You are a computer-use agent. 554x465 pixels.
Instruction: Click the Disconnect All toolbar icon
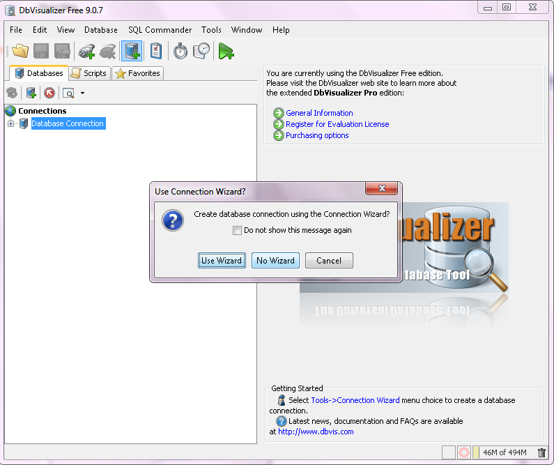pos(108,51)
